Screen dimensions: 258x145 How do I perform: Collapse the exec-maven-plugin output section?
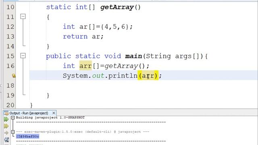[x=13, y=132]
